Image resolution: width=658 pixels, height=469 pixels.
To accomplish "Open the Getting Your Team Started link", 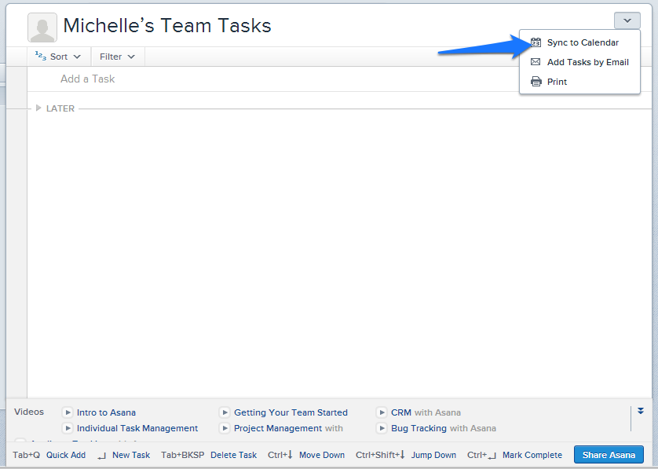I will [x=291, y=412].
